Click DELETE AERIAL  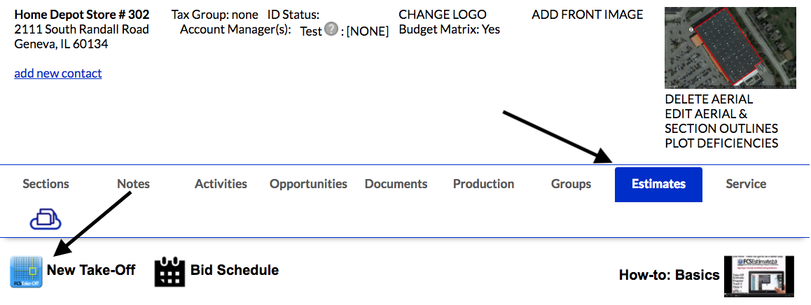tap(709, 99)
